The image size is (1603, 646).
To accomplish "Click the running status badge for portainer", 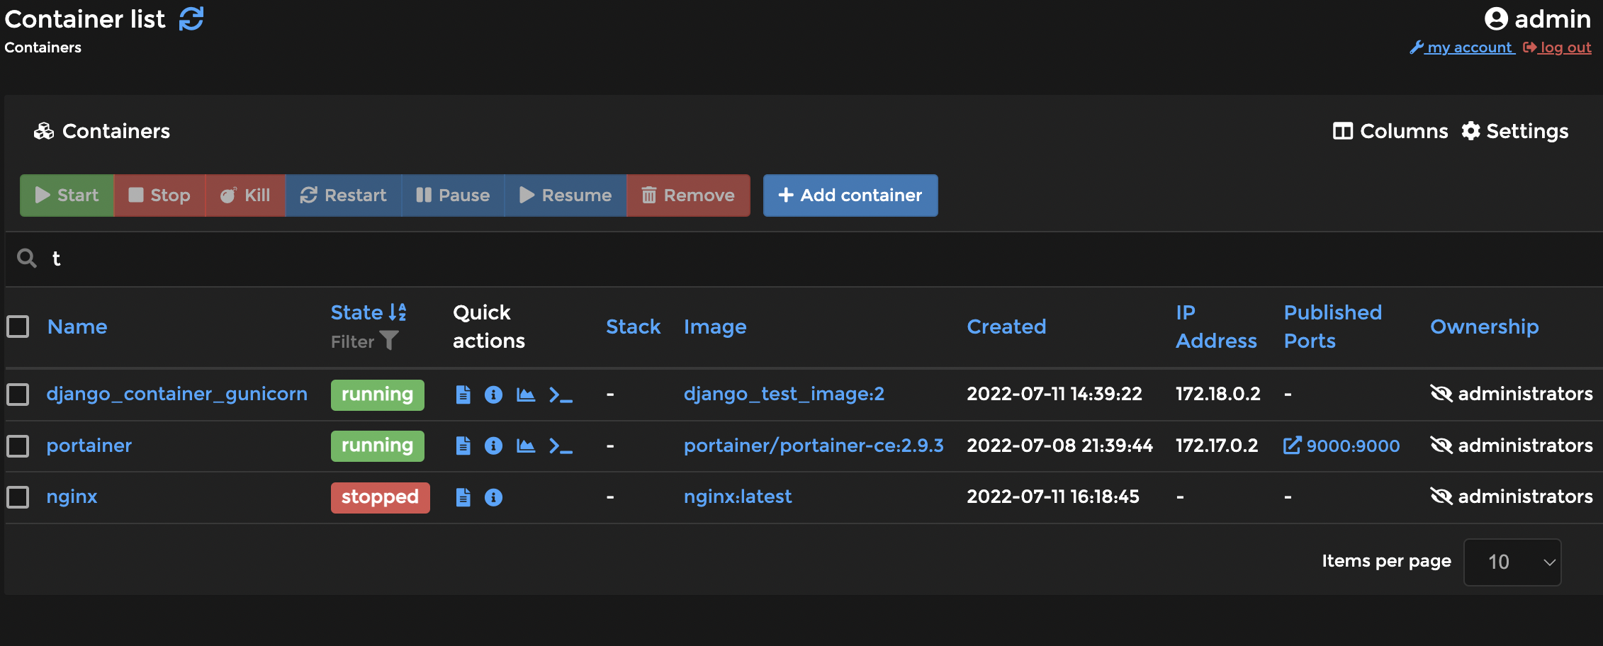I will (377, 446).
